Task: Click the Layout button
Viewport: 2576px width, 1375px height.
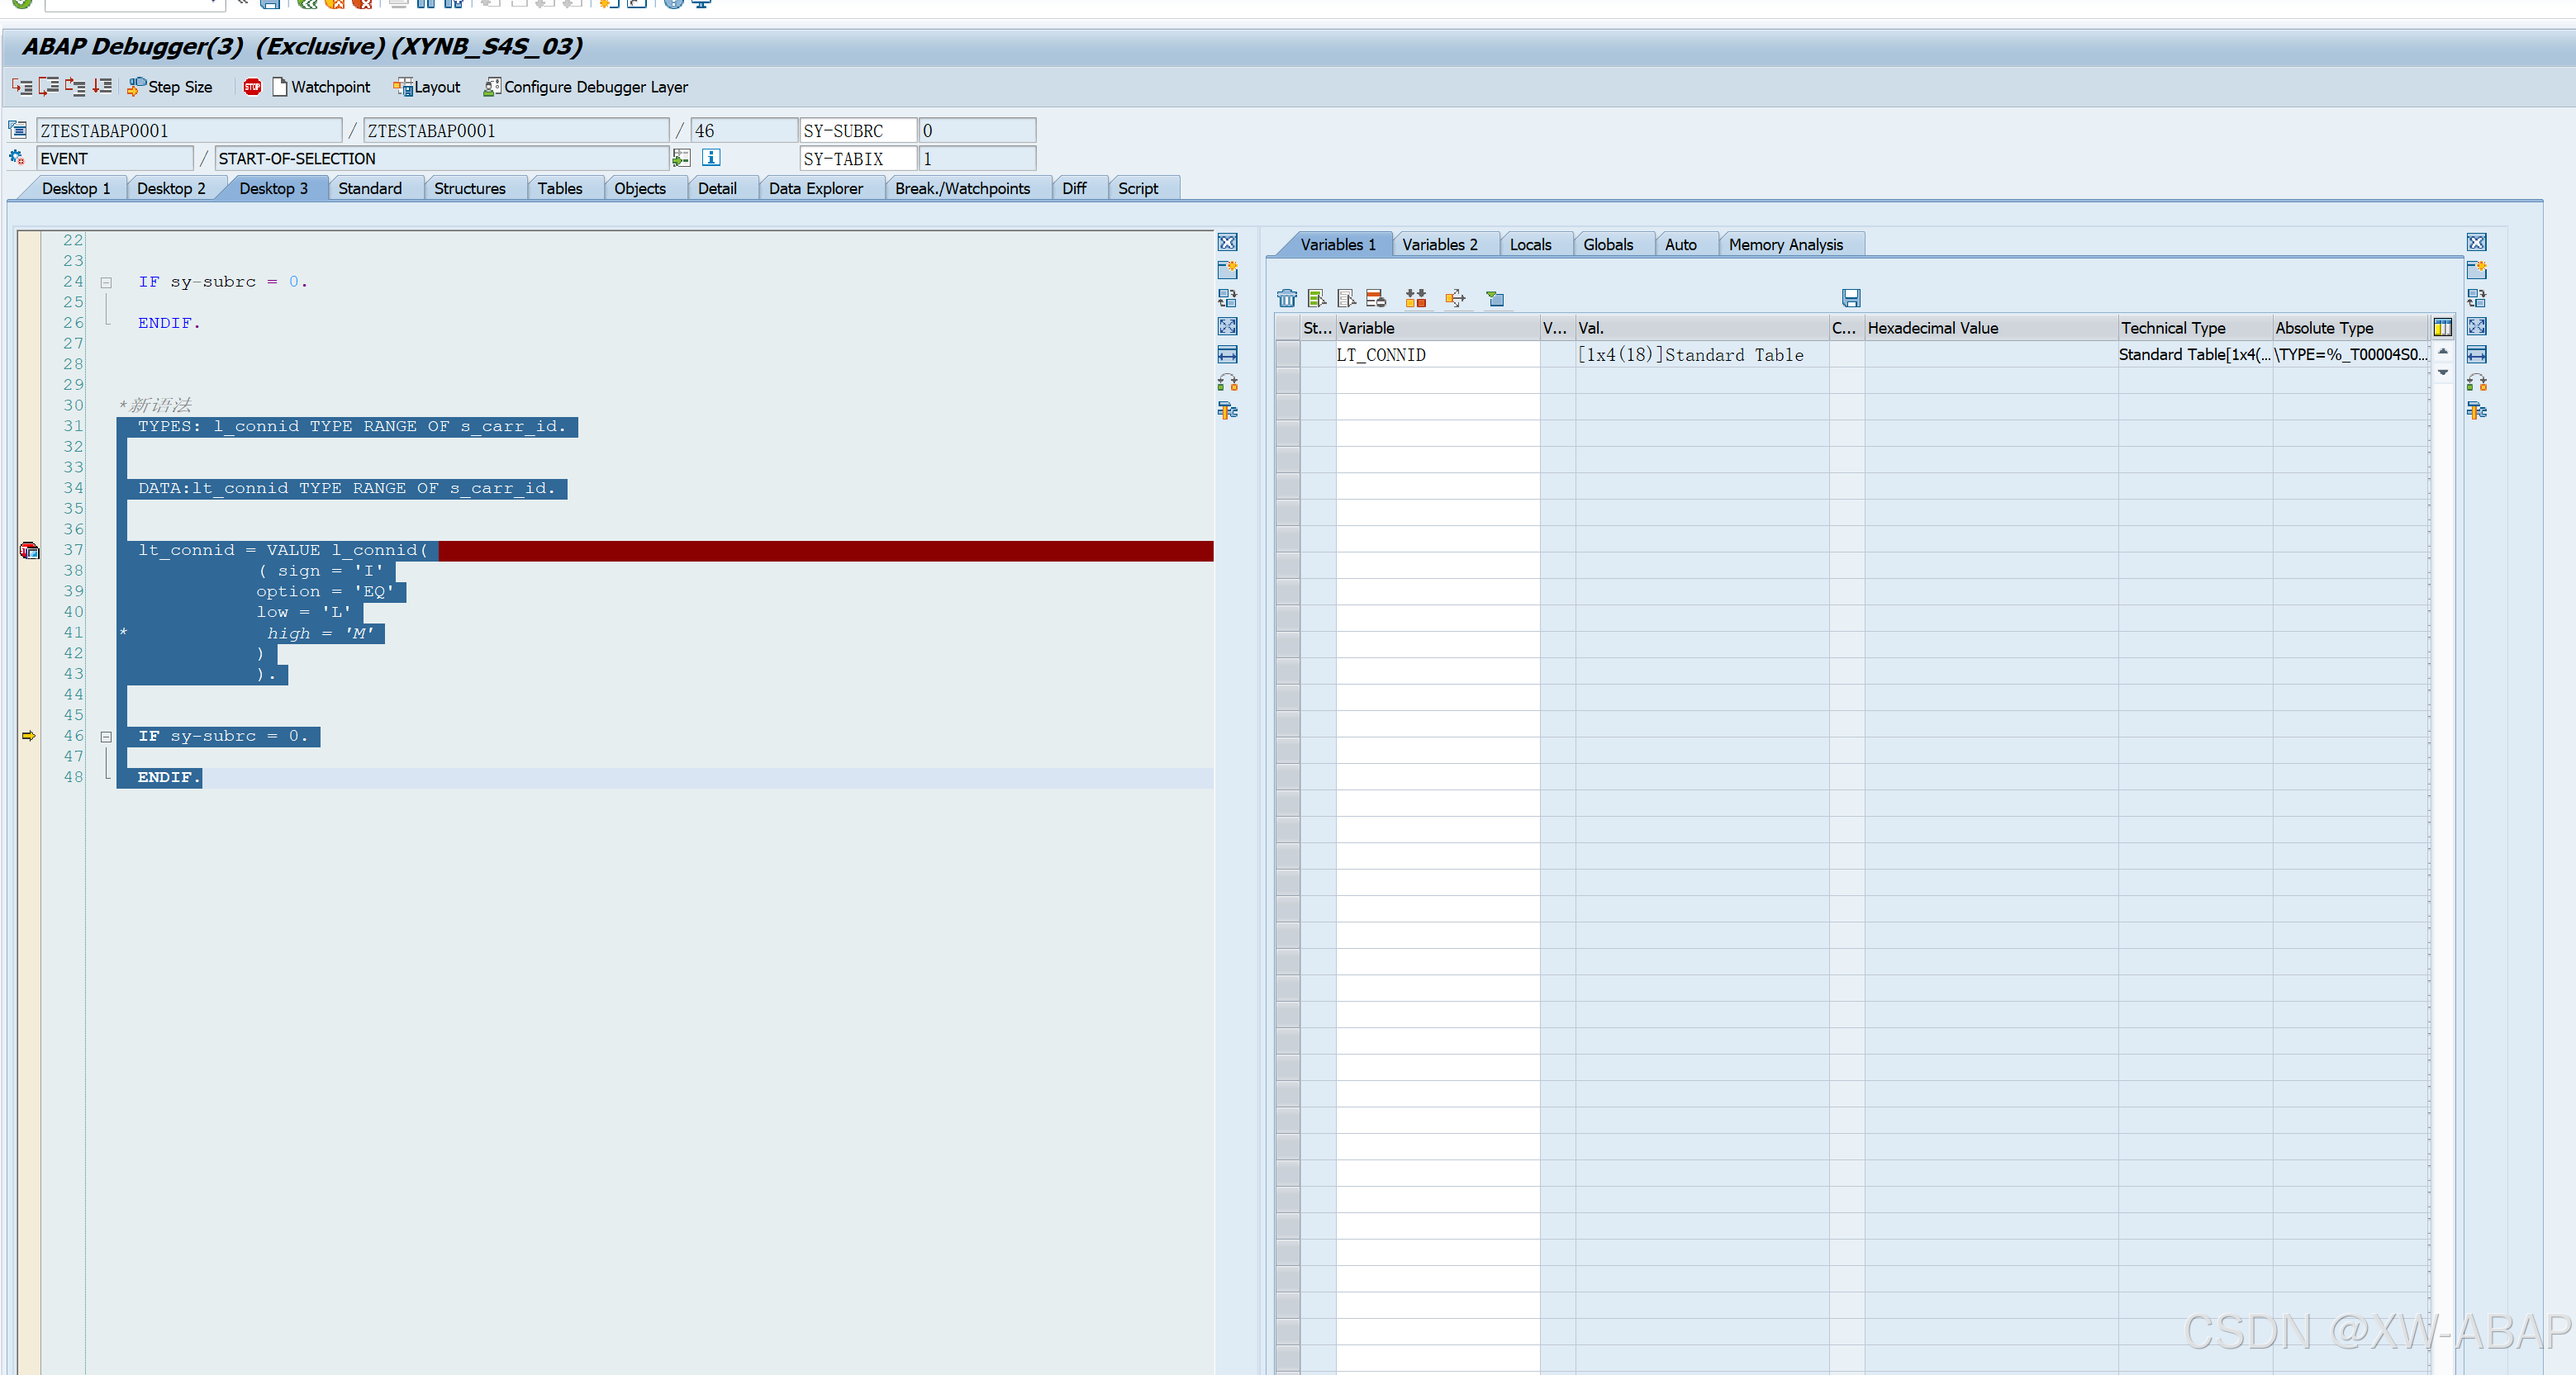Action: 427,87
